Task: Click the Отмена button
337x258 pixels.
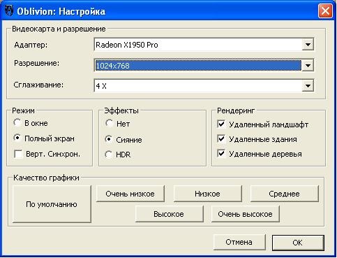Action: pos(239,242)
